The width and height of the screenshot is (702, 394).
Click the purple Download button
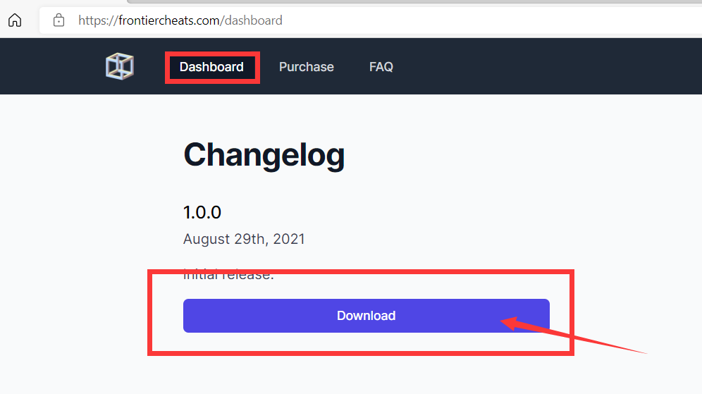click(367, 316)
